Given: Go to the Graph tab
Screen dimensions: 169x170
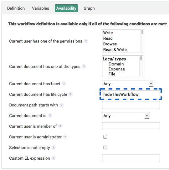Looking at the screenshot, I should tap(89, 8).
